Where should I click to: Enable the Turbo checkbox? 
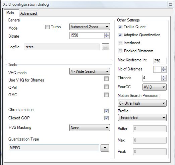click(47, 27)
